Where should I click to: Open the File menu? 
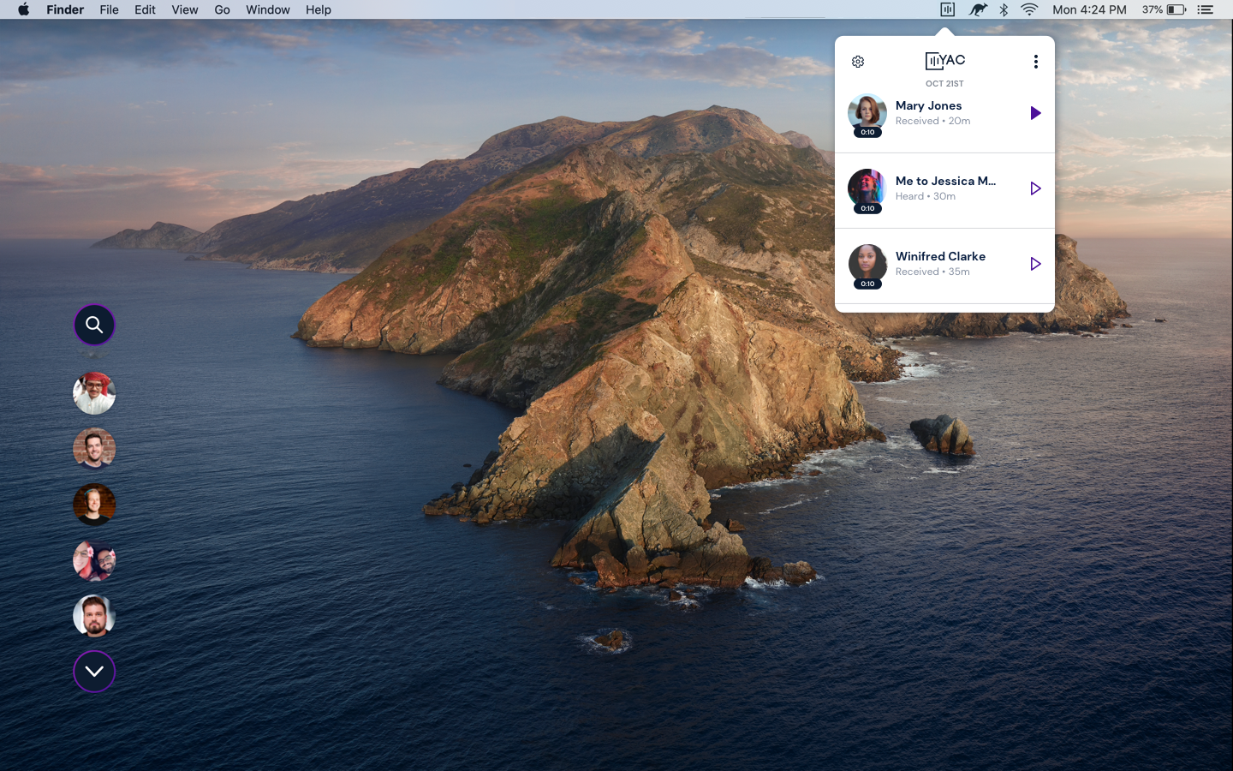point(109,9)
